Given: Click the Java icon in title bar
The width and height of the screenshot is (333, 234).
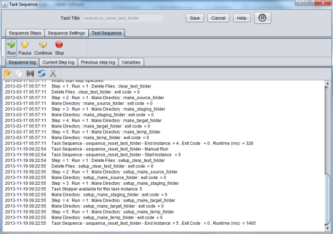Looking at the screenshot, I should (4, 4).
